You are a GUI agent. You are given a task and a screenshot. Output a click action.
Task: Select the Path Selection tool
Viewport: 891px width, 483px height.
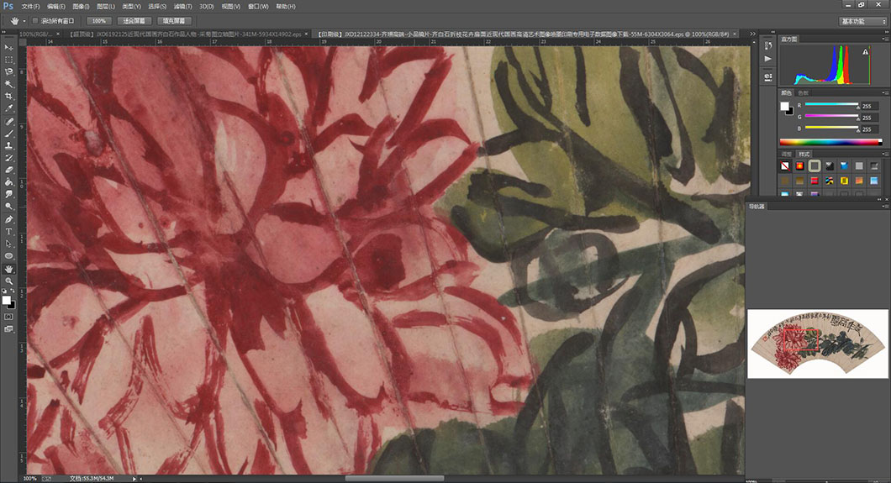pyautogui.click(x=8, y=244)
